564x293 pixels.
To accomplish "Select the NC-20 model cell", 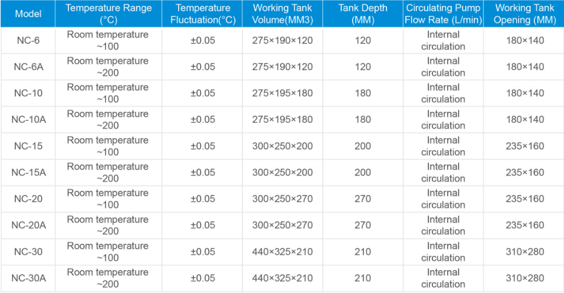I will 28,199.
